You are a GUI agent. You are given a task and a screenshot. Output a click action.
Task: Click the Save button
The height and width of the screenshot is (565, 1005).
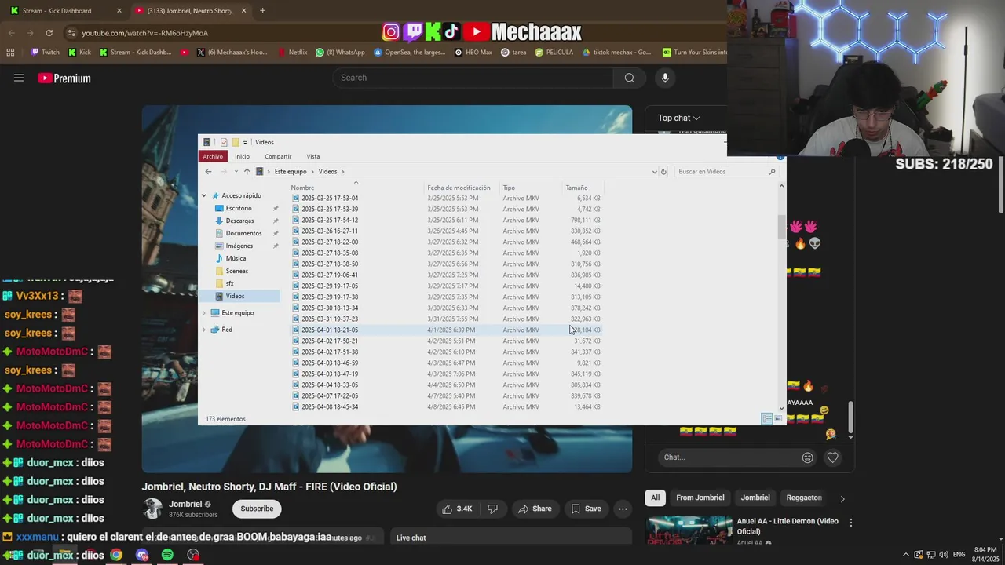tap(586, 508)
